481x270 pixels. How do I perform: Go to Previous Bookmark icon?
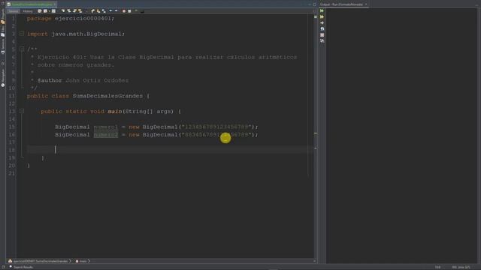coord(92,11)
